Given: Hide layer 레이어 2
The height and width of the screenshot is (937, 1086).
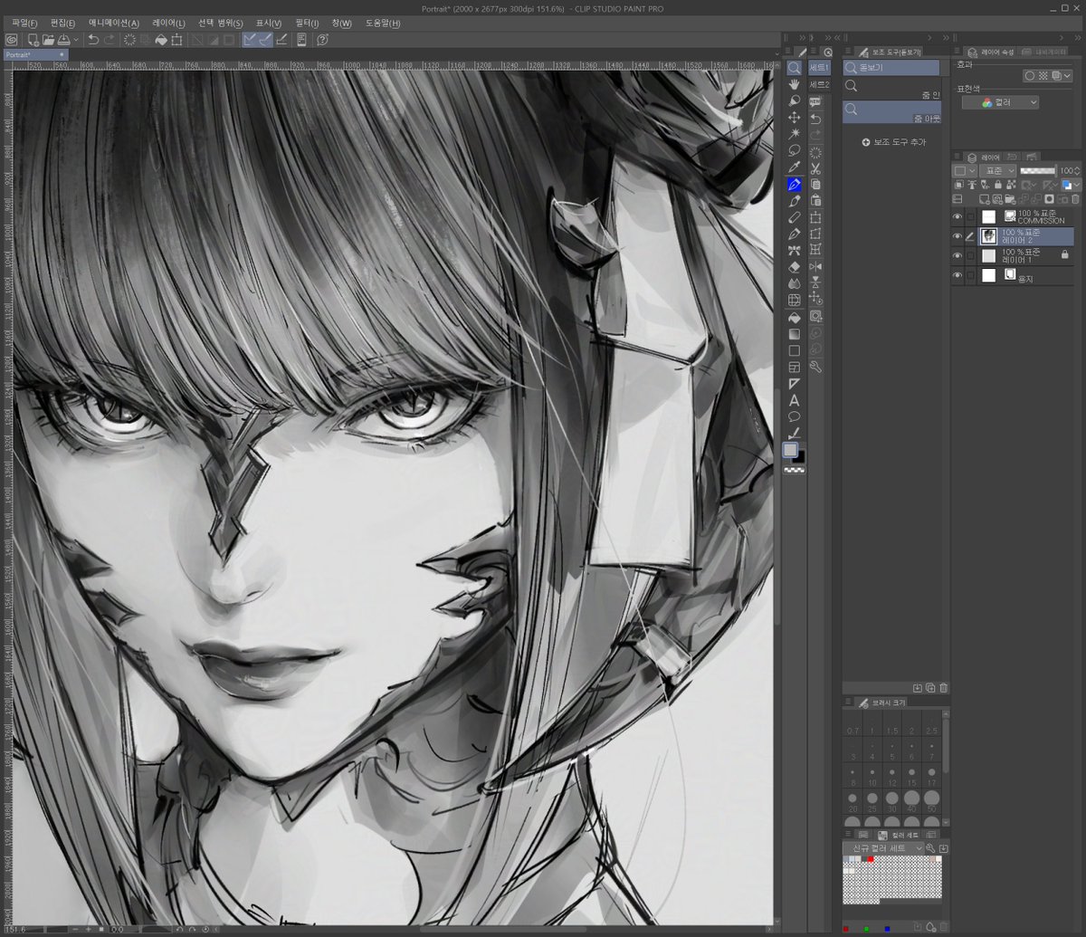Looking at the screenshot, I should (x=957, y=236).
